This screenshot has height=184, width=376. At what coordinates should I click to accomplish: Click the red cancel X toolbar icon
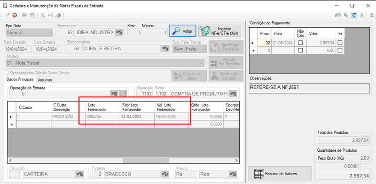click(x=15, y=15)
